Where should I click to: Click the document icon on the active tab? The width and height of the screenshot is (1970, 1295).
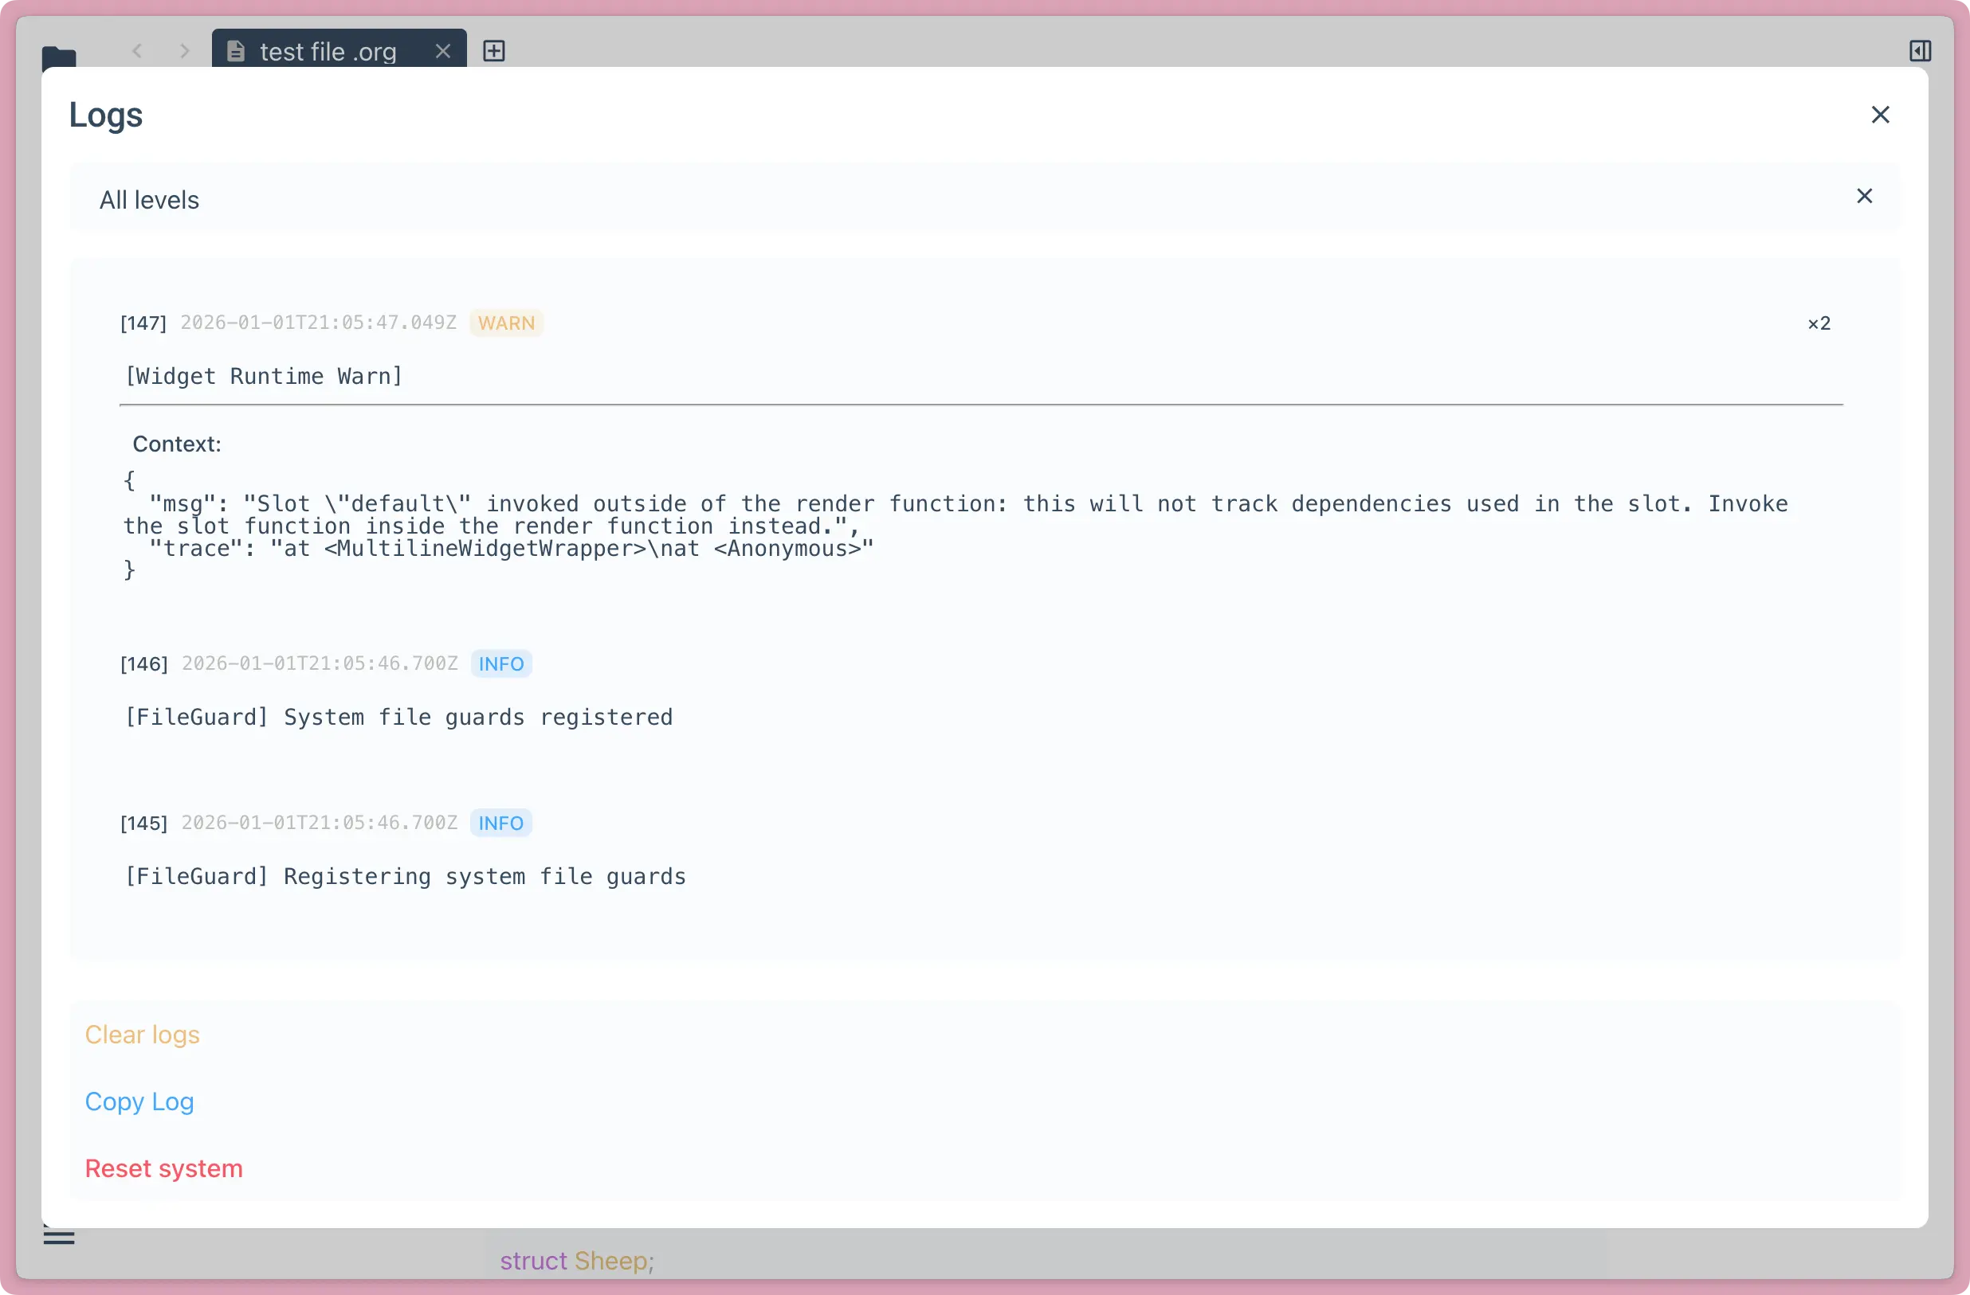[236, 49]
